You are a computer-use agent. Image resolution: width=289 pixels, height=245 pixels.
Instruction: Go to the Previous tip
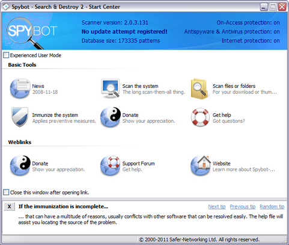(x=243, y=206)
